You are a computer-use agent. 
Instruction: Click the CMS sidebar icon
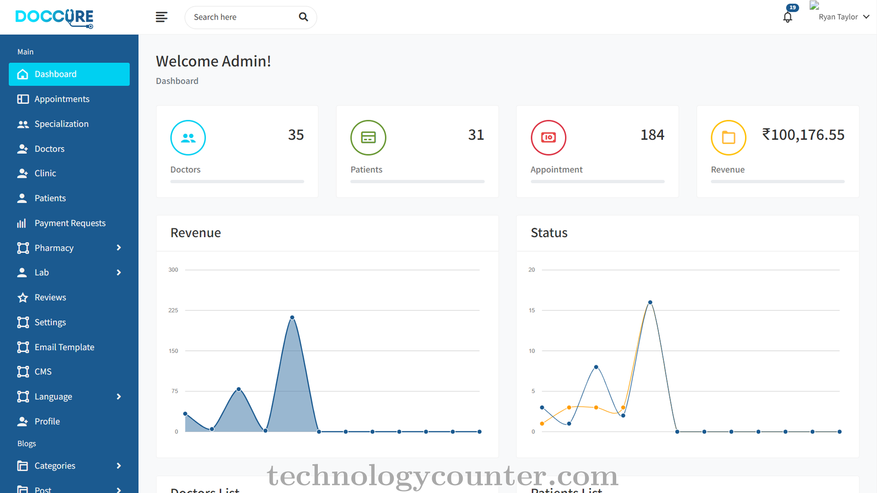(23, 372)
